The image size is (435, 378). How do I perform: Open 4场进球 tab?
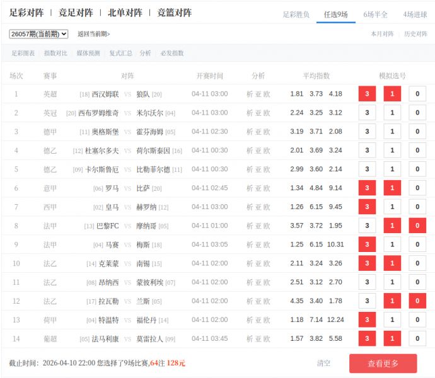click(x=414, y=14)
